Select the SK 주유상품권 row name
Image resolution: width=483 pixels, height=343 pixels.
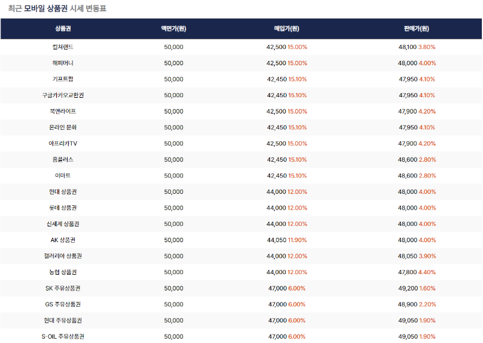coord(63,288)
